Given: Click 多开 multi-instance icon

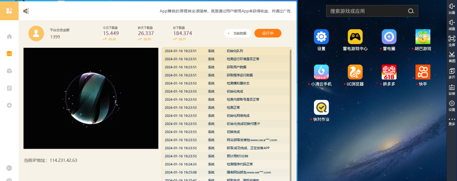Looking at the screenshot, I should click(x=452, y=73).
